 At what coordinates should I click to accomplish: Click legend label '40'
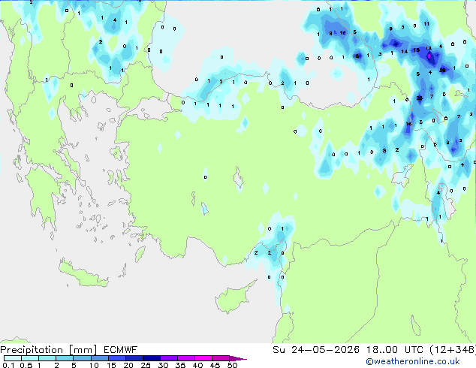click(197, 365)
